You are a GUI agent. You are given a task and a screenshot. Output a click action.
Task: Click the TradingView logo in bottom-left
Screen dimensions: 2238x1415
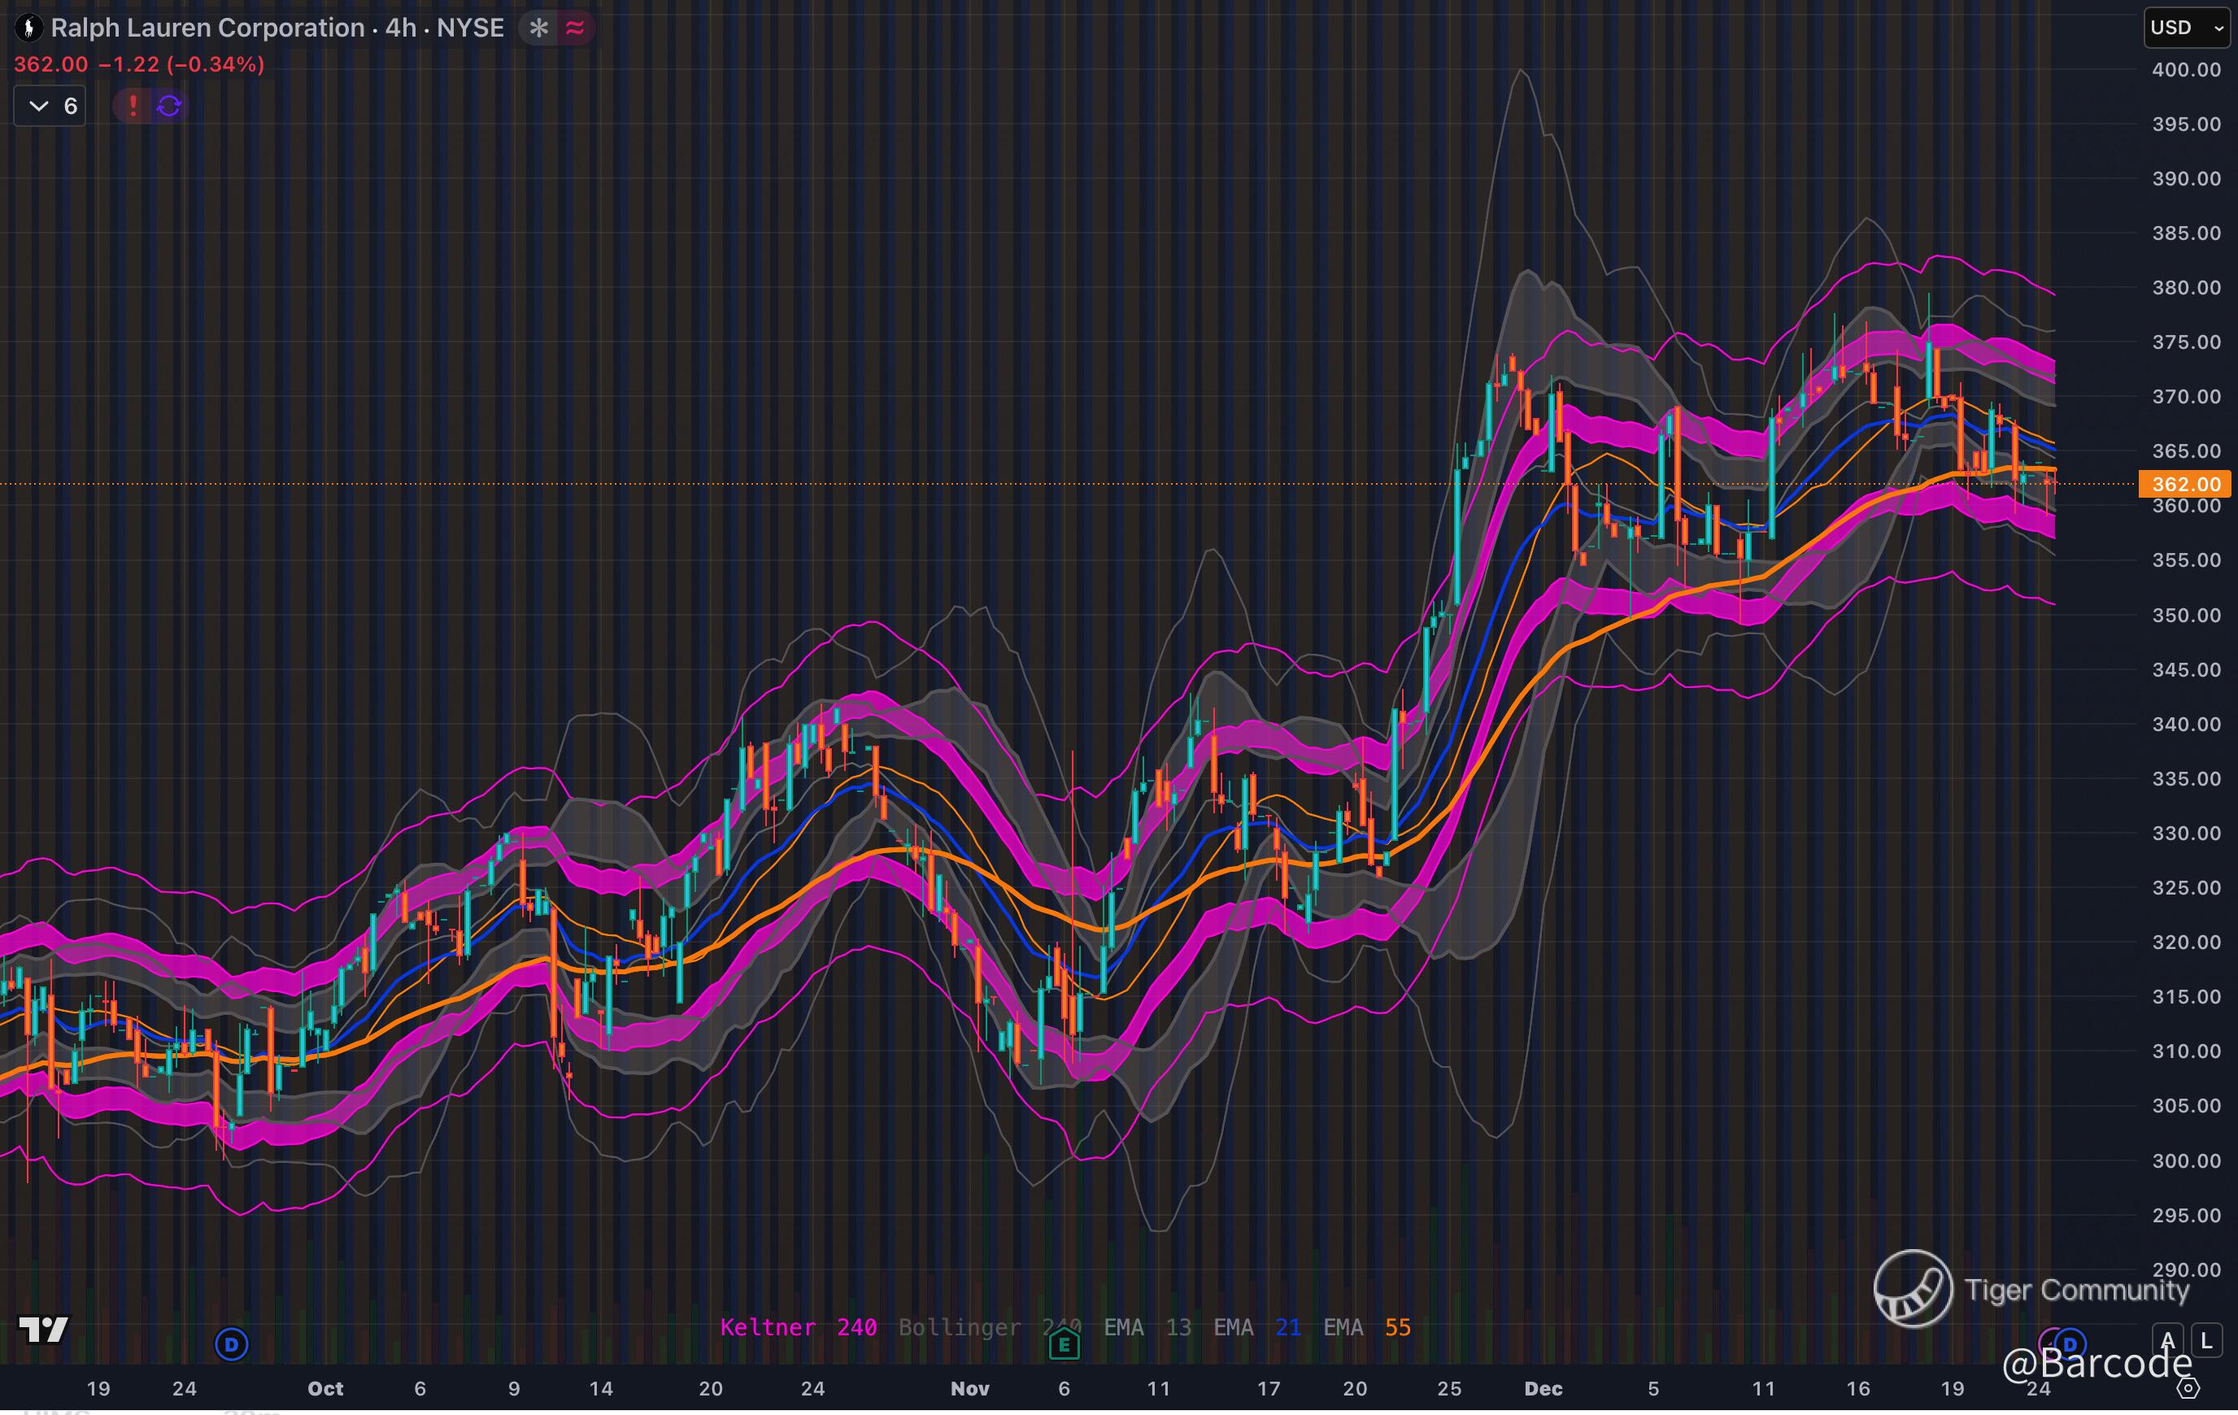pos(44,1330)
